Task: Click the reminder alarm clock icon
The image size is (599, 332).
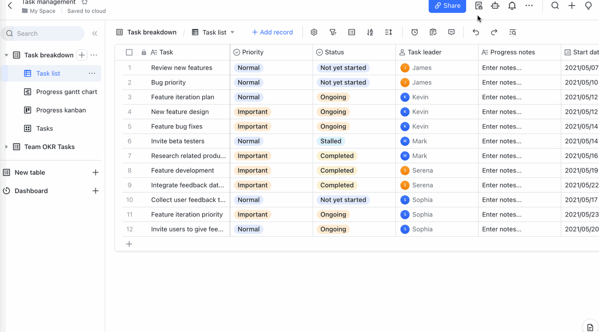Action: coord(415,32)
